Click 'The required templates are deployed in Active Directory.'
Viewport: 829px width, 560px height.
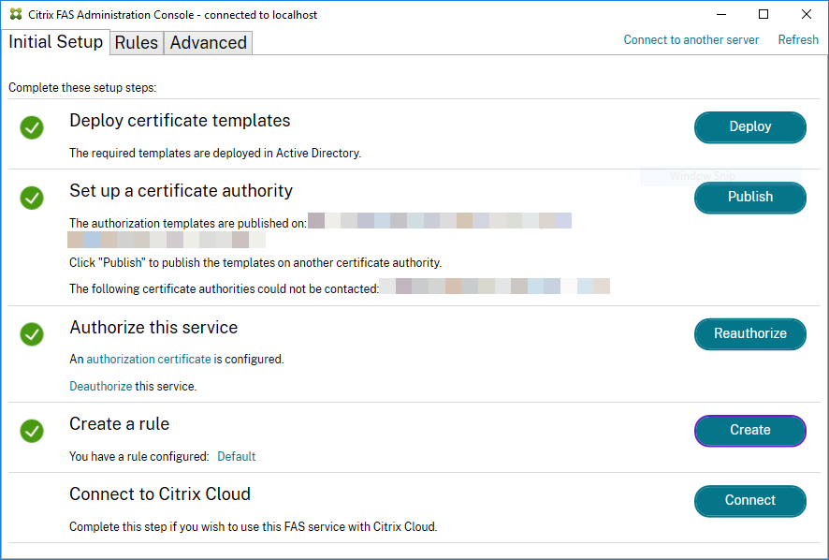[215, 153]
